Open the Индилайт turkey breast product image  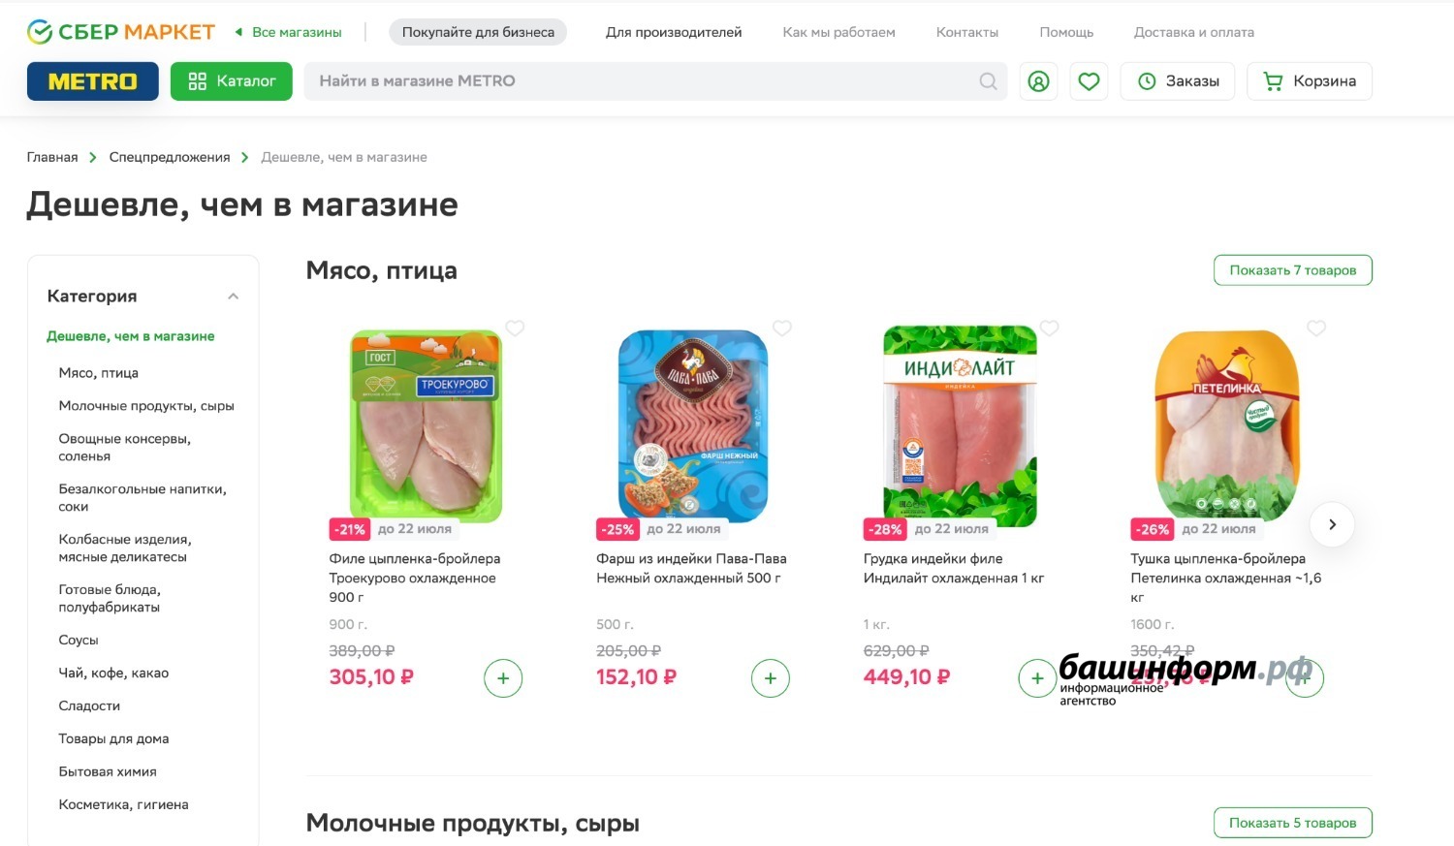coord(960,426)
